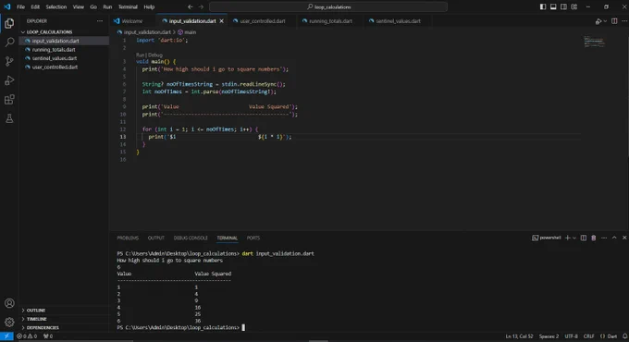Click the Run file icon in editor toolbar

[x=598, y=21]
